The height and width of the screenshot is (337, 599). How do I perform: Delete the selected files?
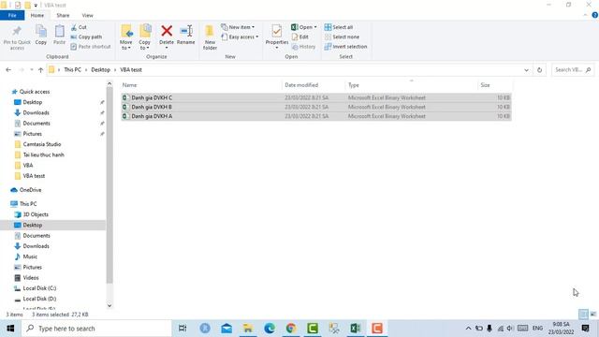167,37
